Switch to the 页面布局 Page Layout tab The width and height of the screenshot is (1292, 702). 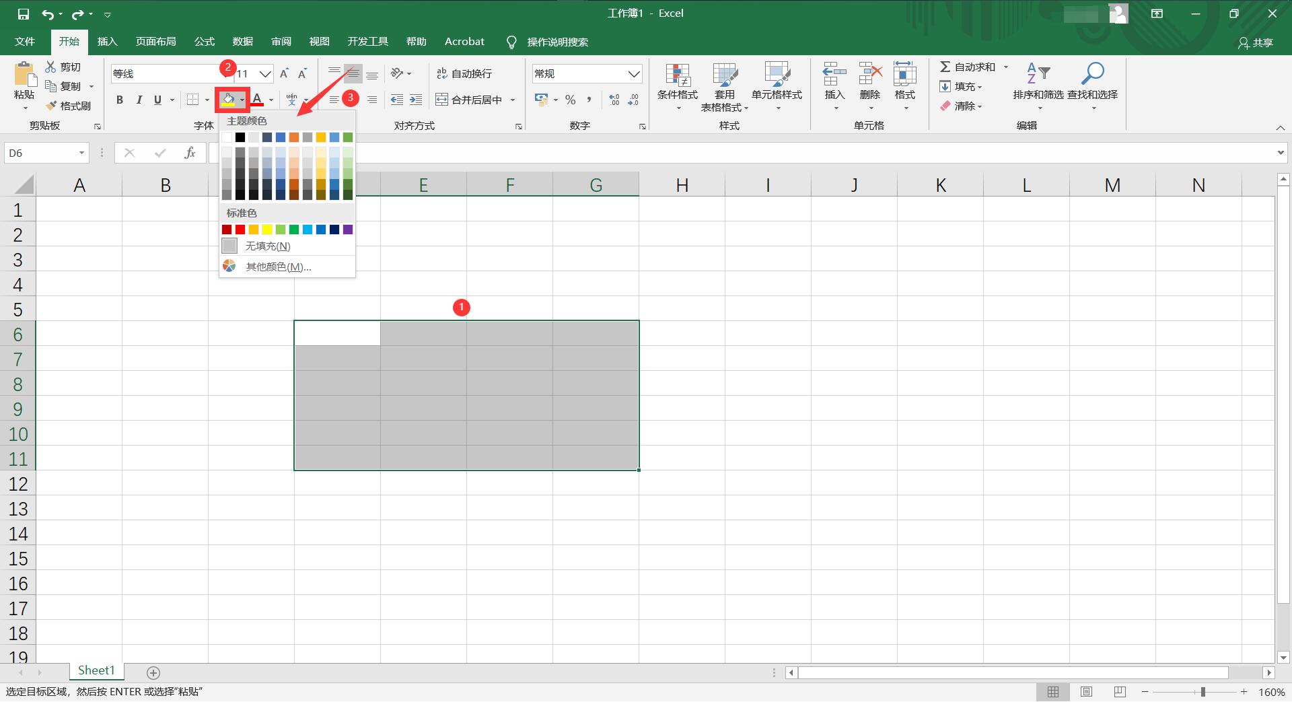point(155,42)
